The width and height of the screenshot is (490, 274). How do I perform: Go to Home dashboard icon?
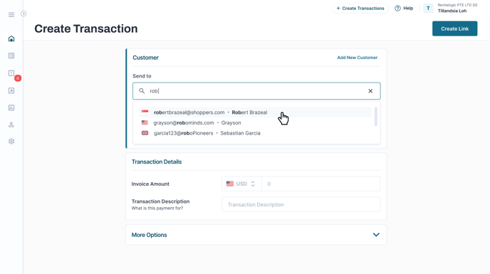pyautogui.click(x=11, y=38)
